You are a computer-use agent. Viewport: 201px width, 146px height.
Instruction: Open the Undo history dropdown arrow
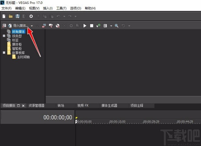click(x=64, y=16)
